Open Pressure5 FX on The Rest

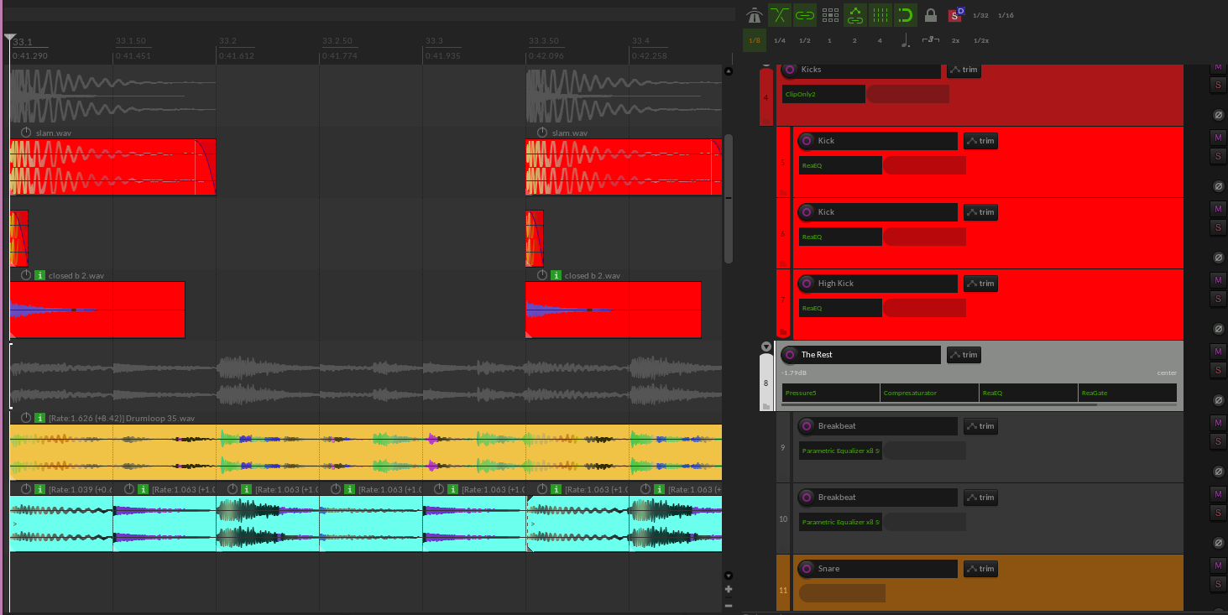tap(831, 393)
